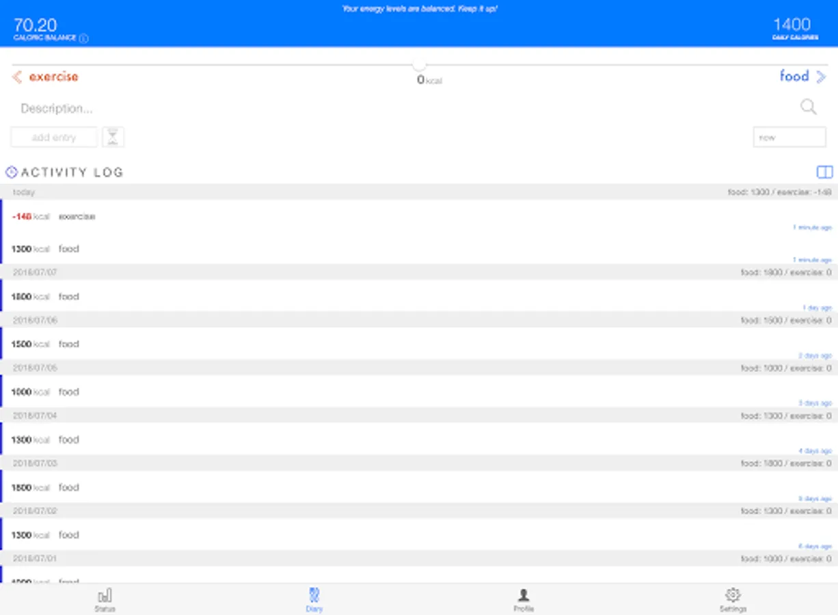Toggle the split view layout icon
The image size is (838, 615).
pos(825,172)
